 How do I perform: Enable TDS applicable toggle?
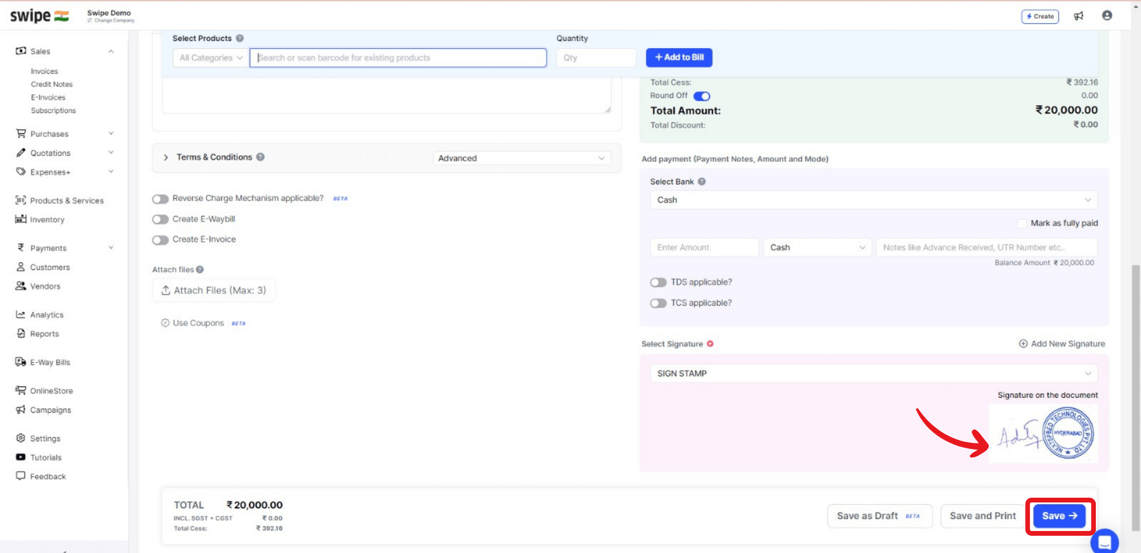point(658,282)
